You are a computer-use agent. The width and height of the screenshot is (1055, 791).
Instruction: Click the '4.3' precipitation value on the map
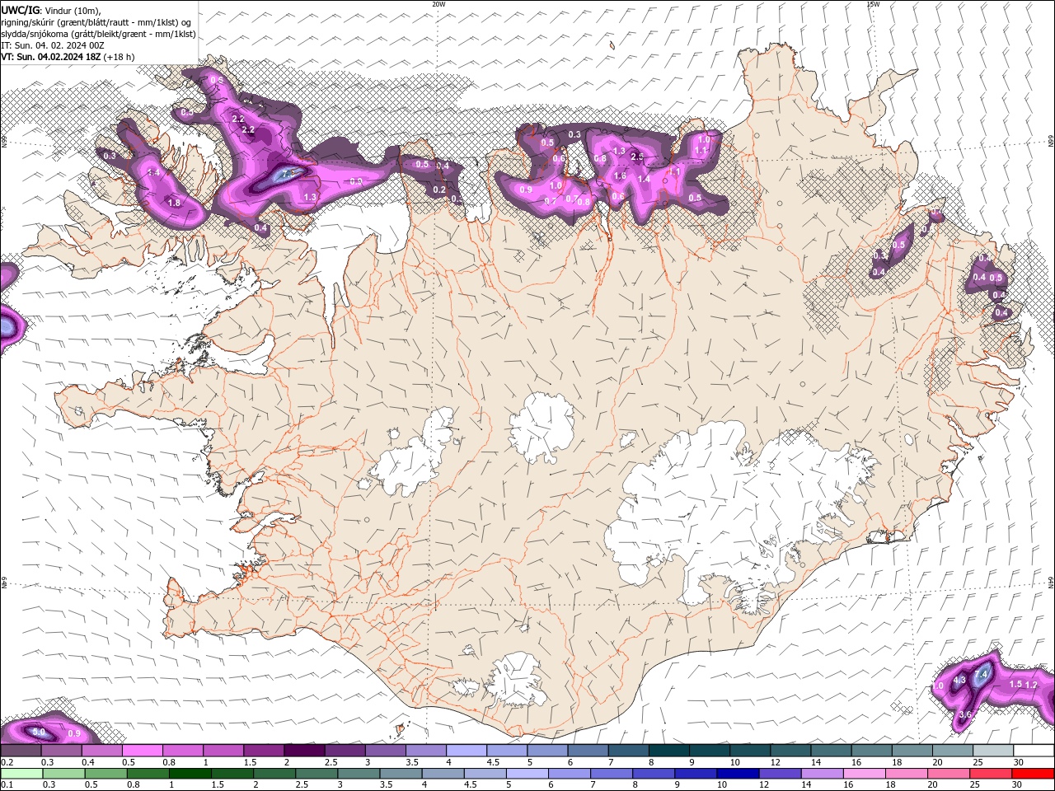point(959,681)
